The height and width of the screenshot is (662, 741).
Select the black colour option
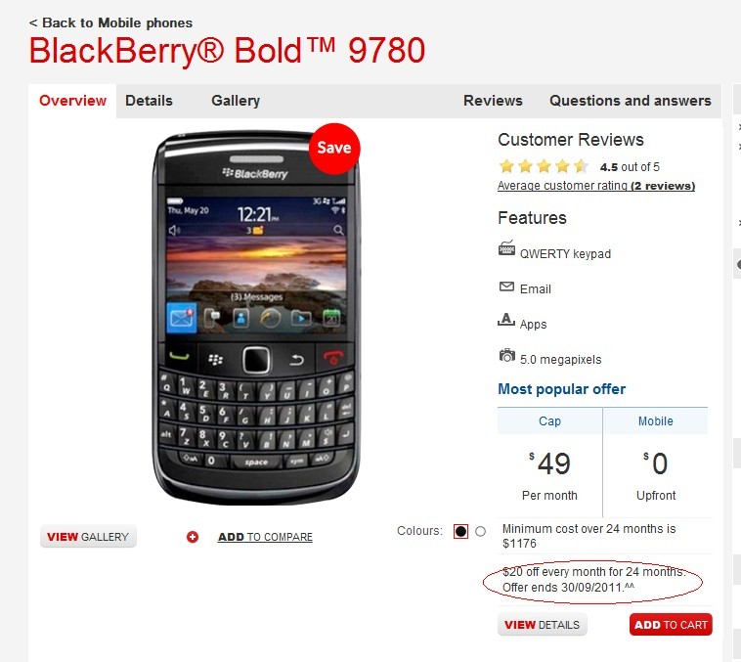(460, 532)
